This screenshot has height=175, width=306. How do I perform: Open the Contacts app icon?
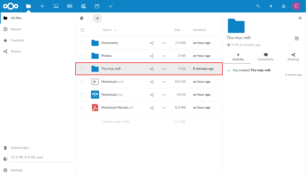coord(83,6)
